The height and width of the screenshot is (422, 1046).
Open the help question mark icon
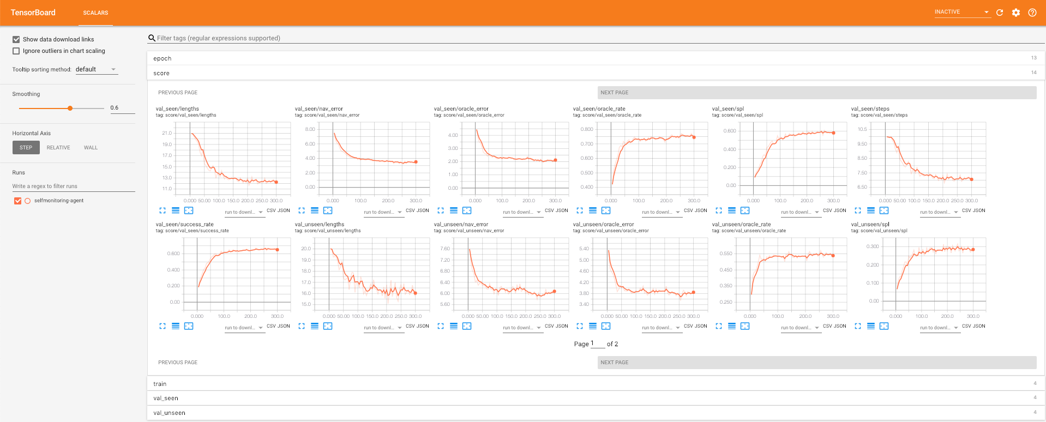[1032, 13]
